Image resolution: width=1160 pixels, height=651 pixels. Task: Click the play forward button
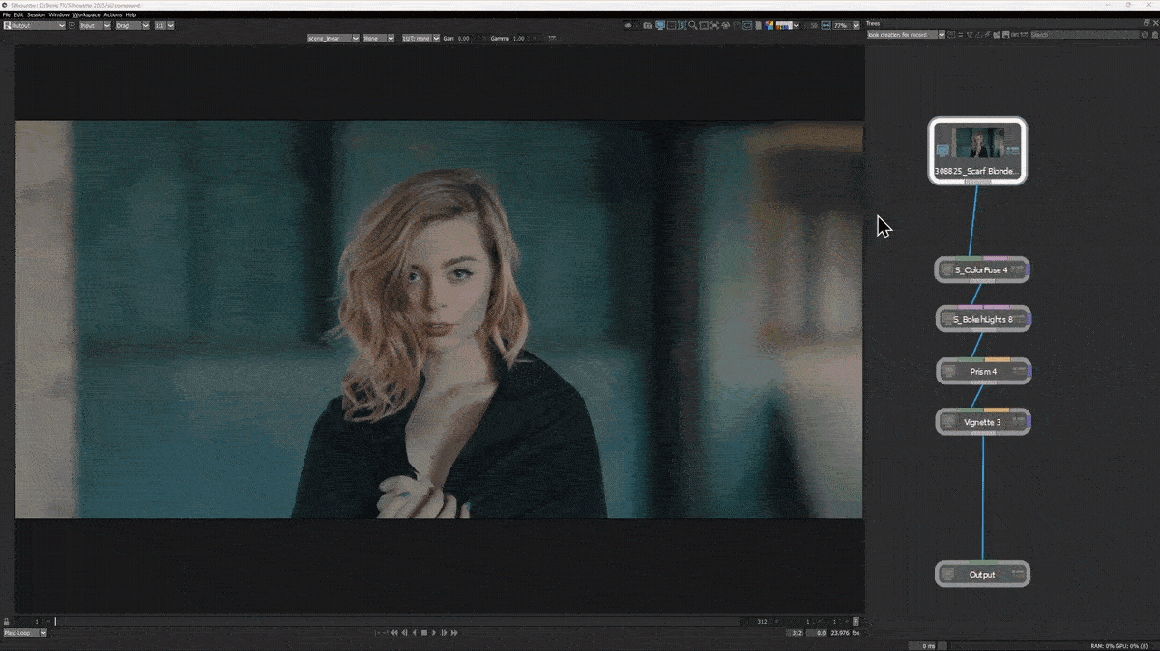tap(434, 633)
